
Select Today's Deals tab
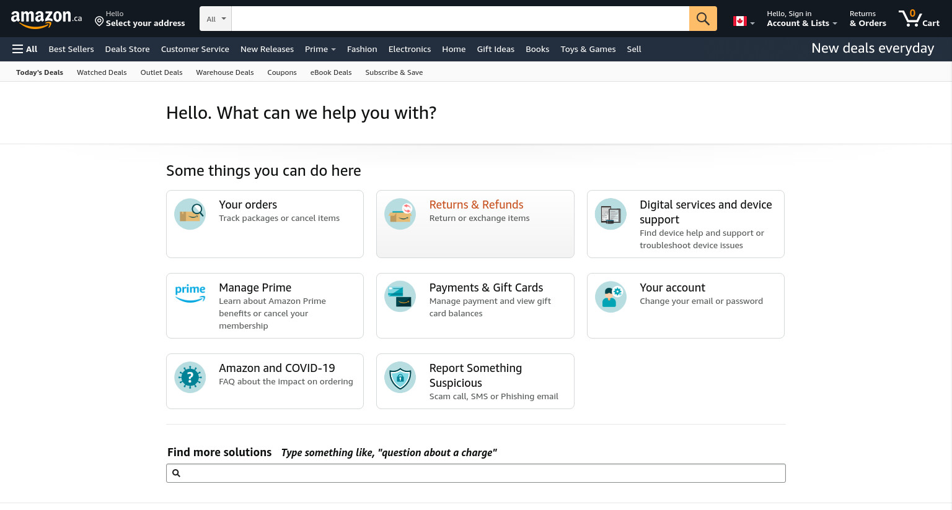pyautogui.click(x=40, y=72)
